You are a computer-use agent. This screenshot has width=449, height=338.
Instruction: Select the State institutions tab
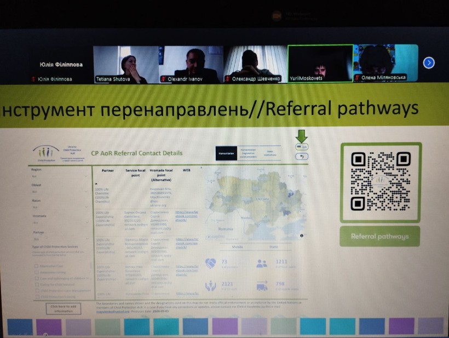[270, 153]
